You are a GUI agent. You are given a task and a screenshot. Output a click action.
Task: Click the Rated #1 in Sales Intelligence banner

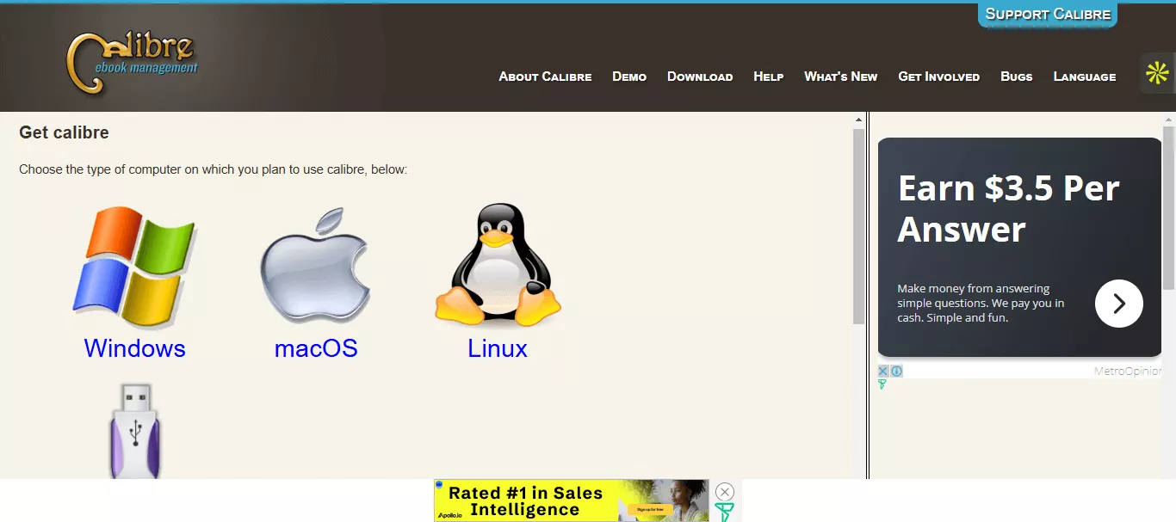pyautogui.click(x=572, y=501)
